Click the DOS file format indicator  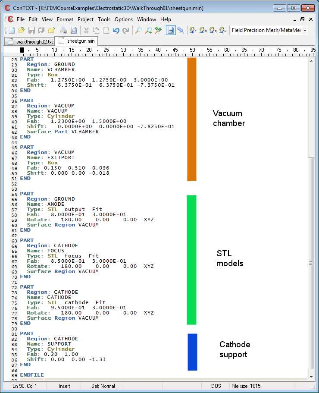(x=216, y=386)
